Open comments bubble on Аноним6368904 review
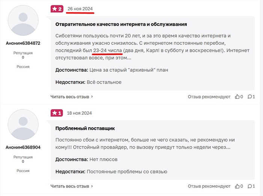Screen dimensions: 263x196 [250, 186]
